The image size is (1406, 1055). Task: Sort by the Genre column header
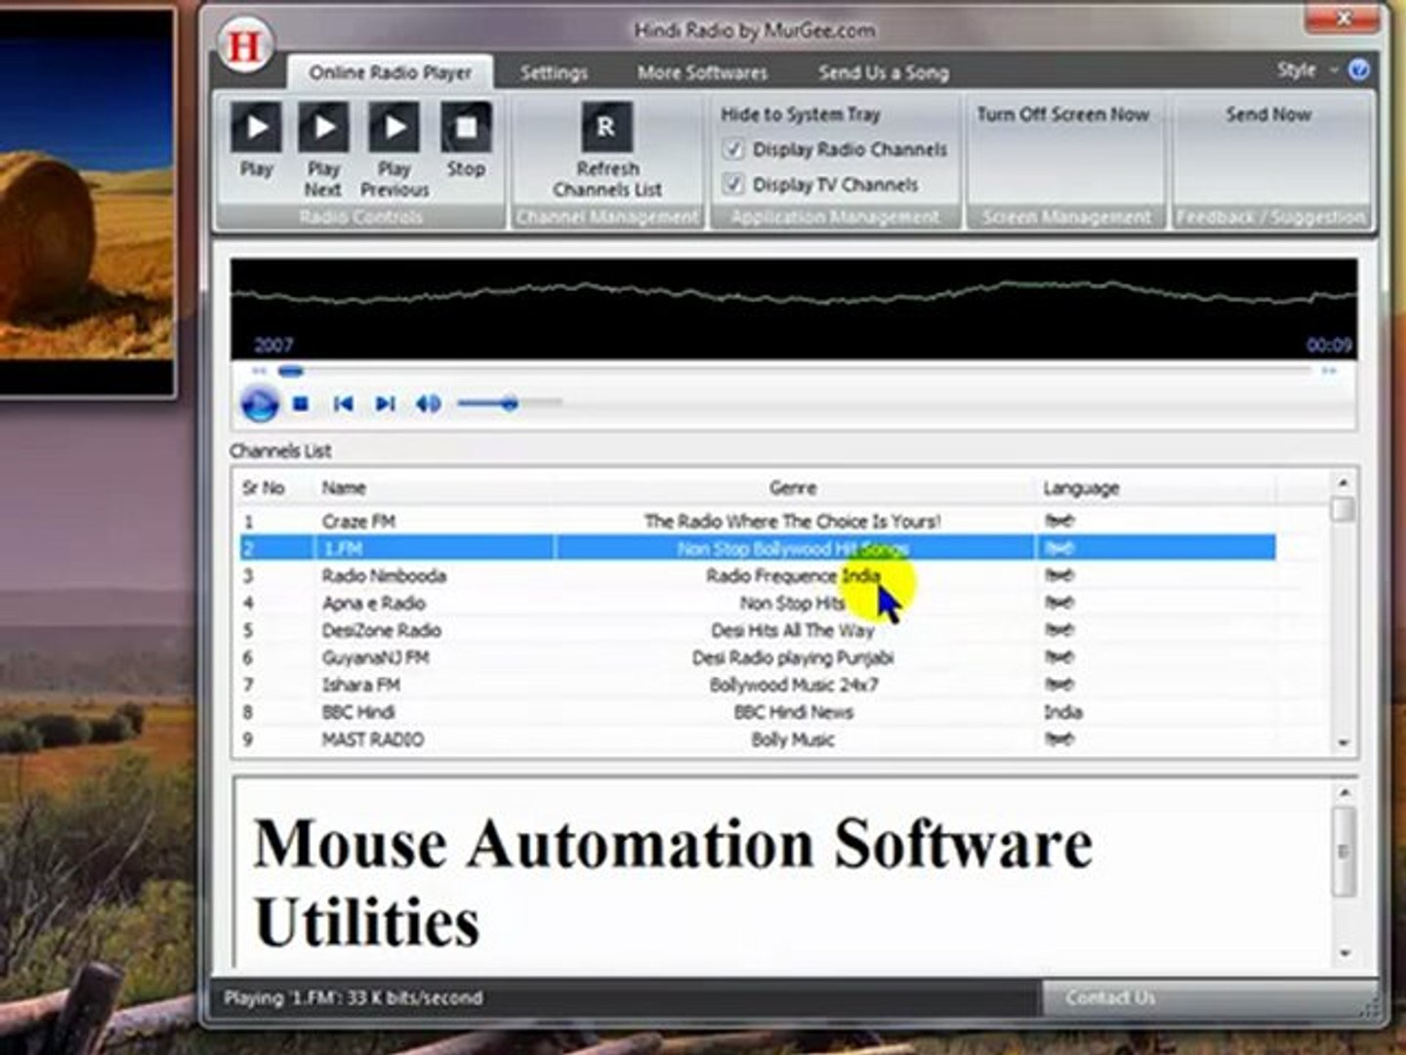pos(793,487)
